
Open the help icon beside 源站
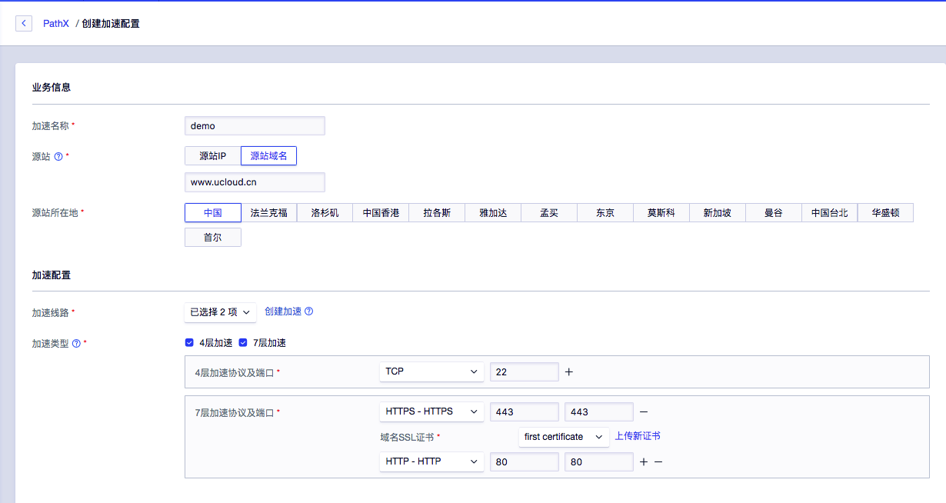pos(58,156)
